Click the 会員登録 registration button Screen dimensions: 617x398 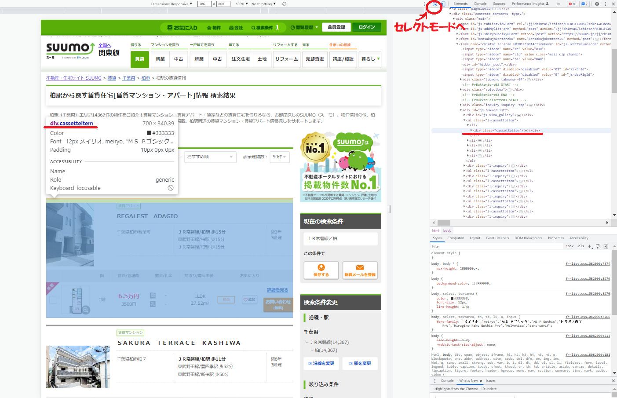337,27
